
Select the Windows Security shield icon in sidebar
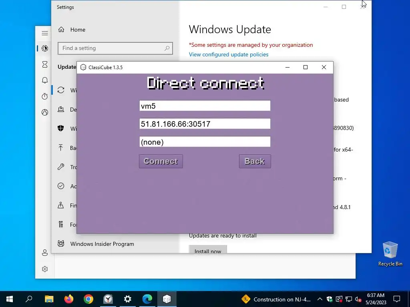click(61, 128)
